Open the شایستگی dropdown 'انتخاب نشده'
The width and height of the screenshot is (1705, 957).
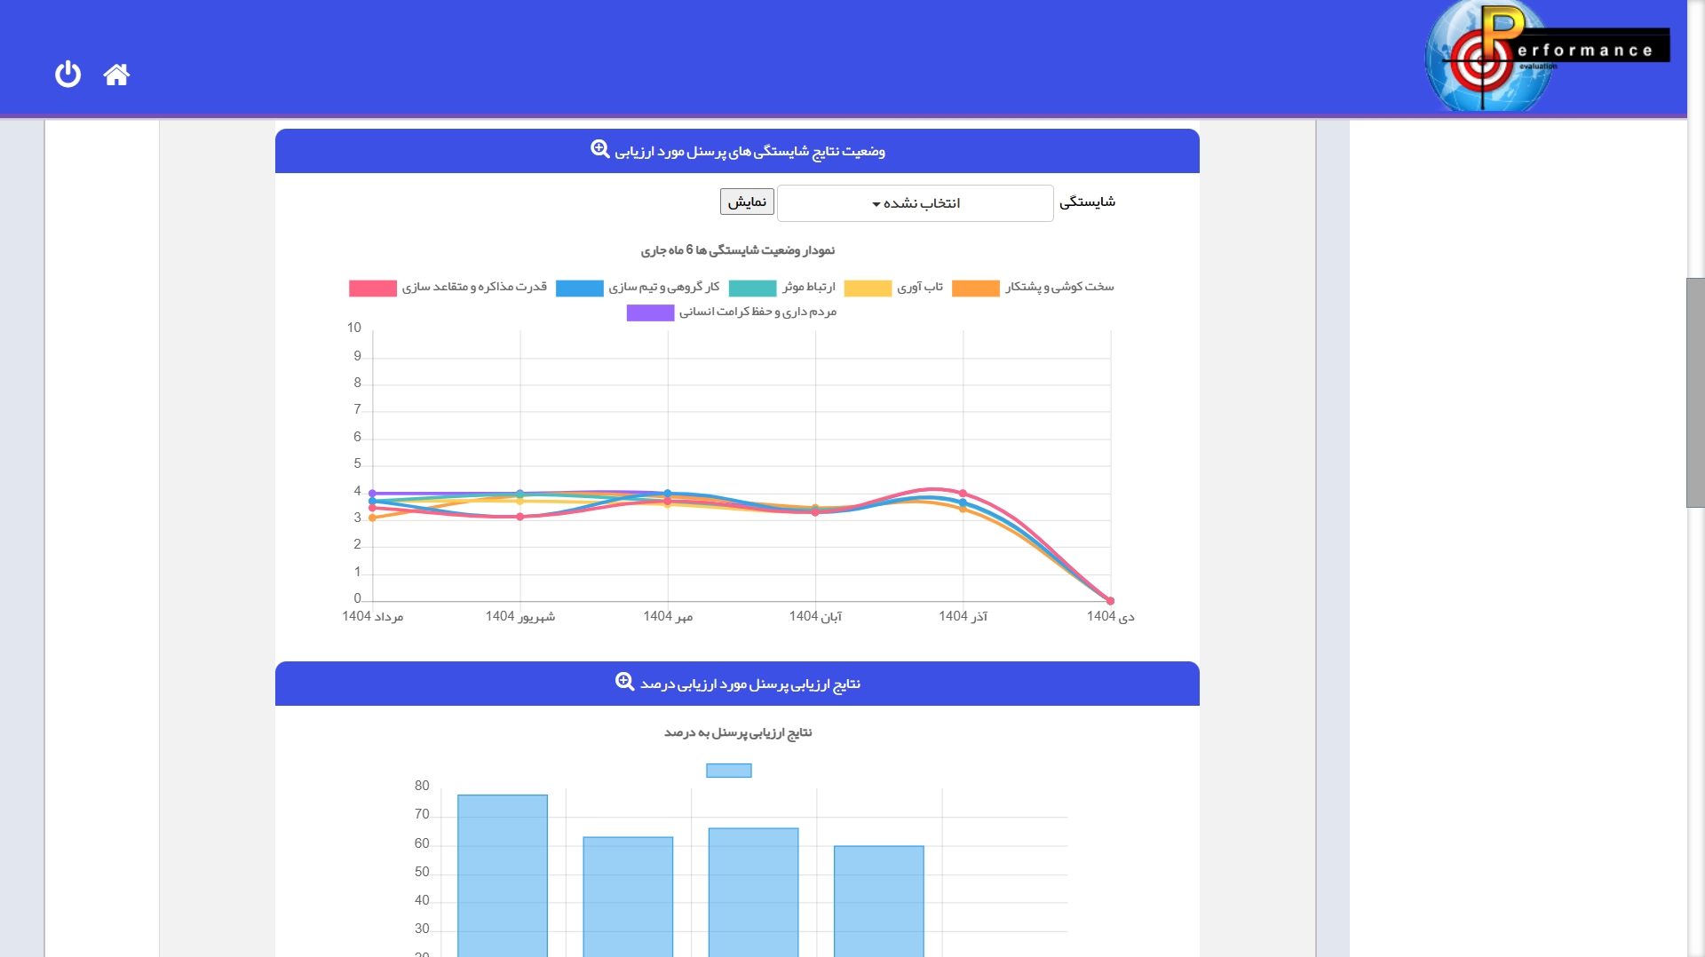(x=915, y=203)
